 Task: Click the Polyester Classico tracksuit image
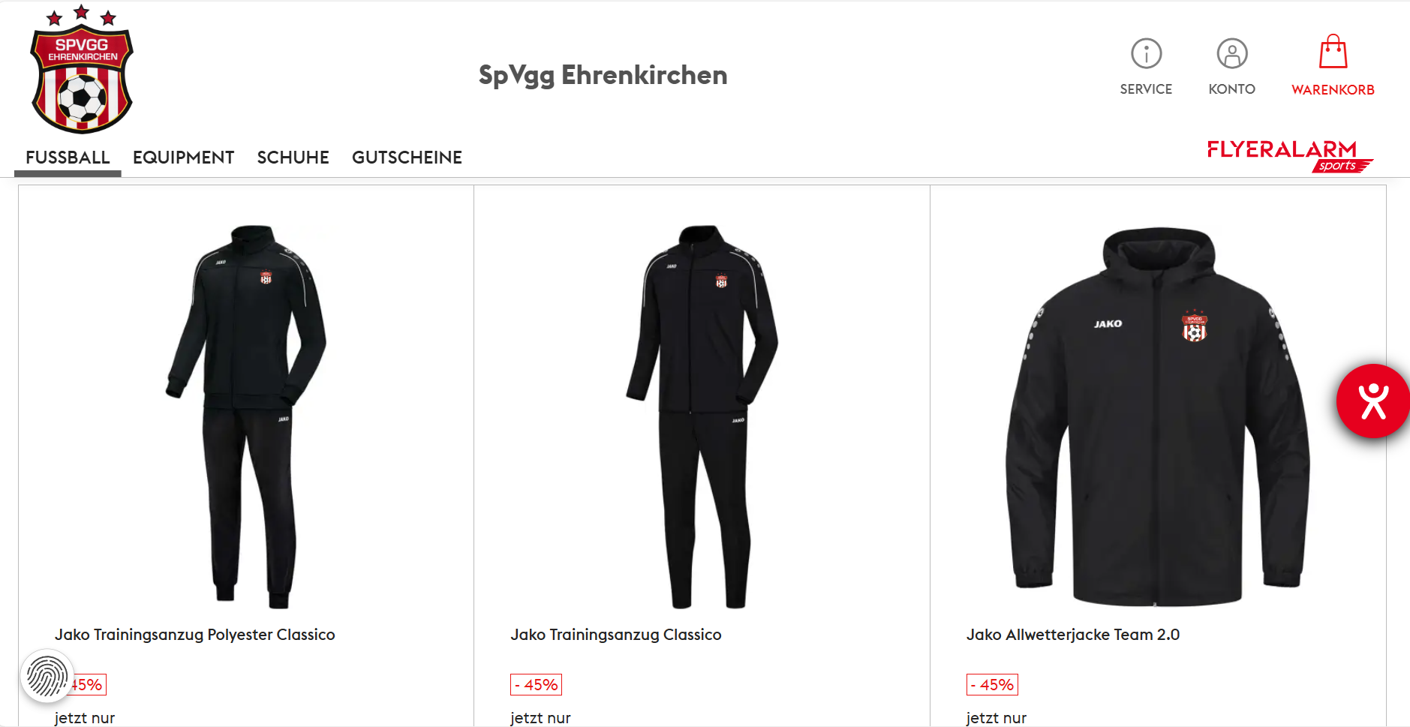pos(246,416)
